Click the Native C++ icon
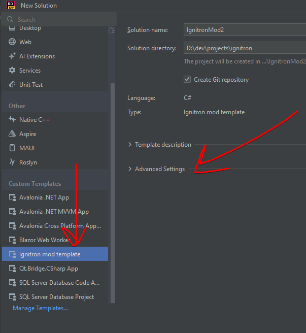The height and width of the screenshot is (333, 306). [x=12, y=119]
